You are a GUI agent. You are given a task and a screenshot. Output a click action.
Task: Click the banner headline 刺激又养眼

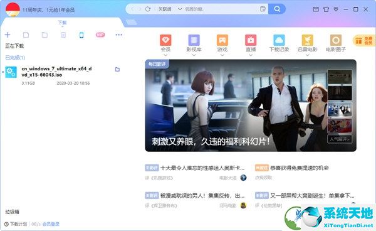211,141
